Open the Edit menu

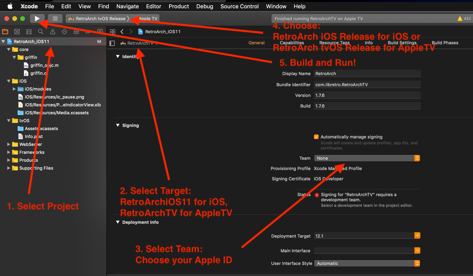click(66, 6)
